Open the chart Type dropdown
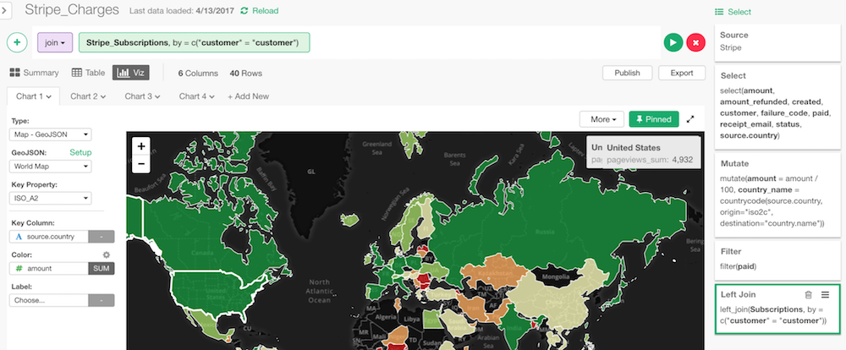 point(50,134)
